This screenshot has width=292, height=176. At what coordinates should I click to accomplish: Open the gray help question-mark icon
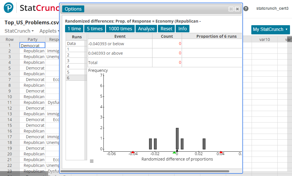tap(246, 9)
